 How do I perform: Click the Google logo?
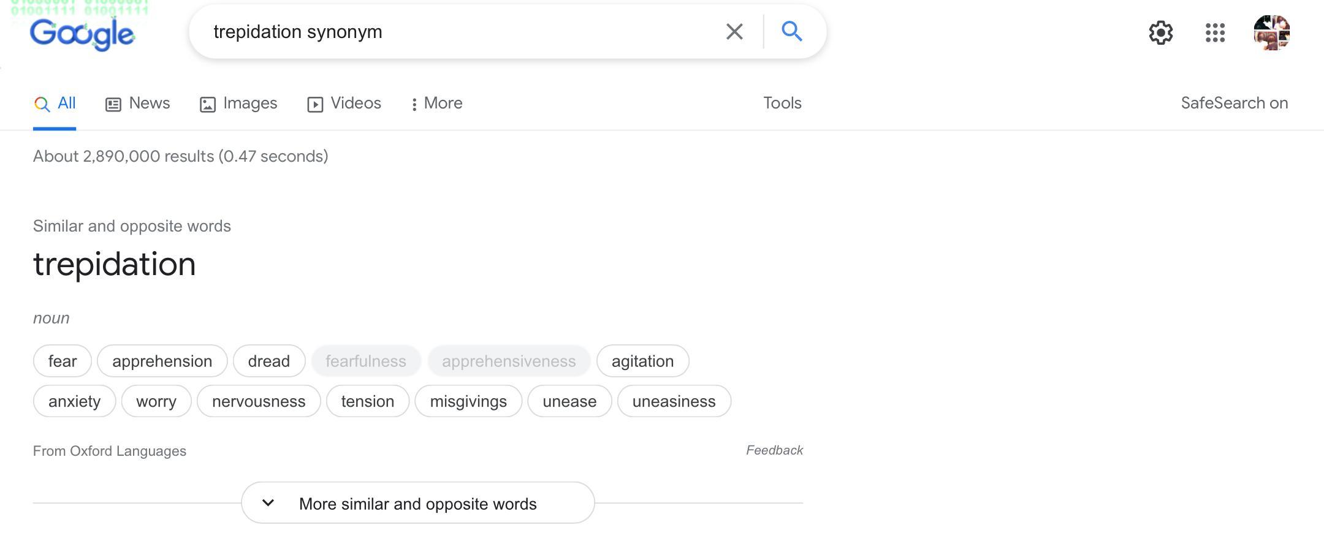point(82,33)
